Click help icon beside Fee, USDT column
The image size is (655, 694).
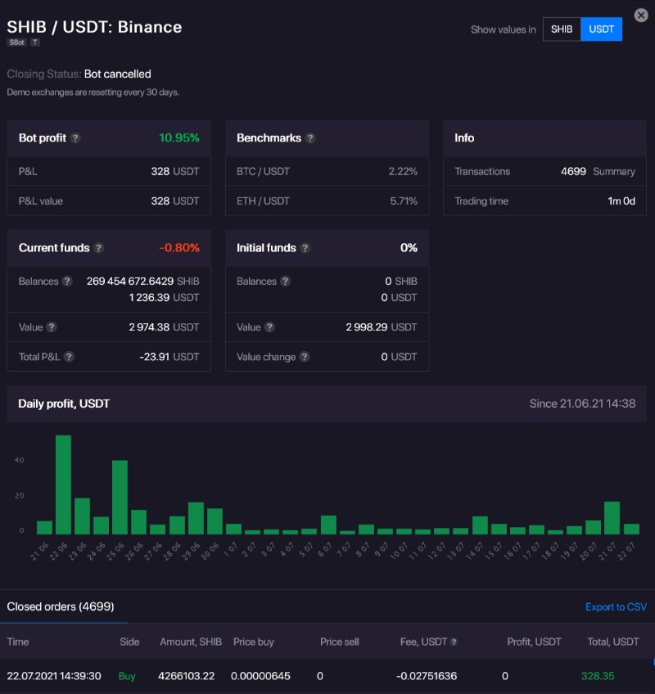click(x=454, y=642)
